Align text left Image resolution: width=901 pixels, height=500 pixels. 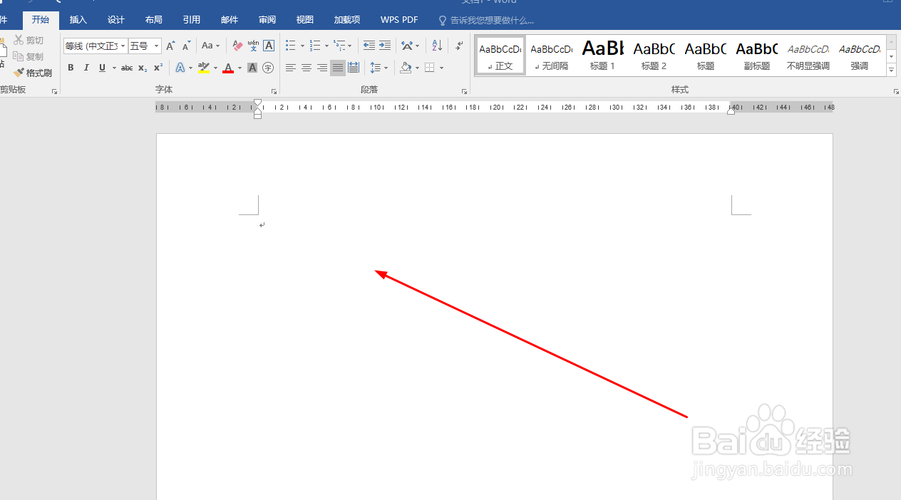click(291, 68)
